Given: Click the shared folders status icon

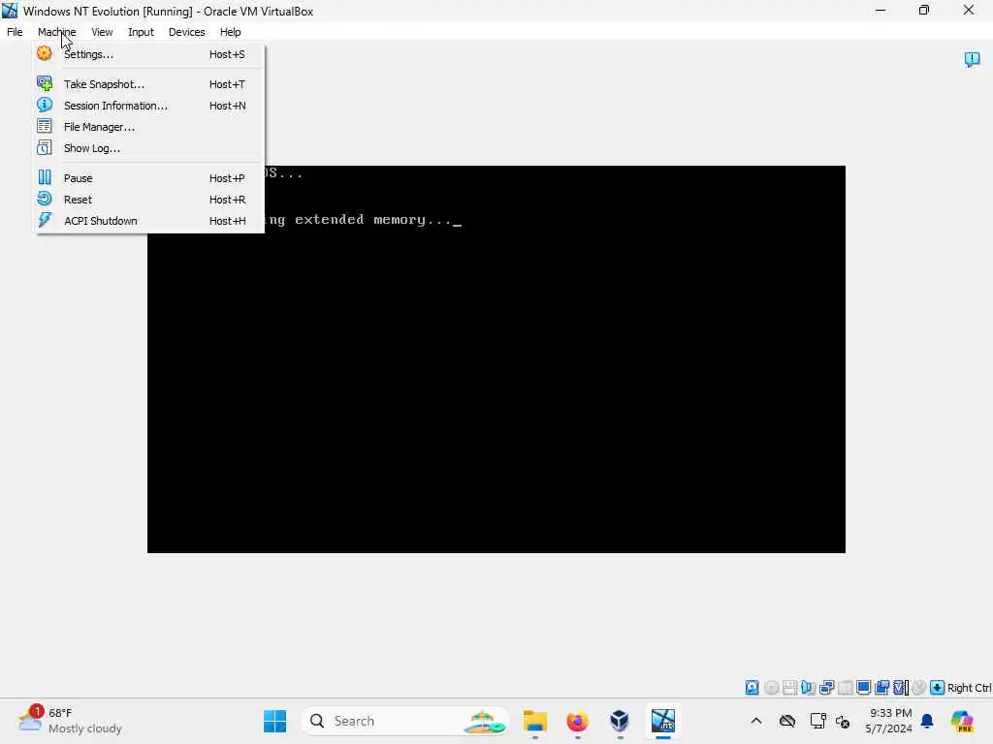Looking at the screenshot, I should (x=881, y=688).
